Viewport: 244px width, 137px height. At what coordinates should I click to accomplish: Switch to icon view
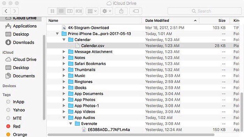[x=52, y=11]
